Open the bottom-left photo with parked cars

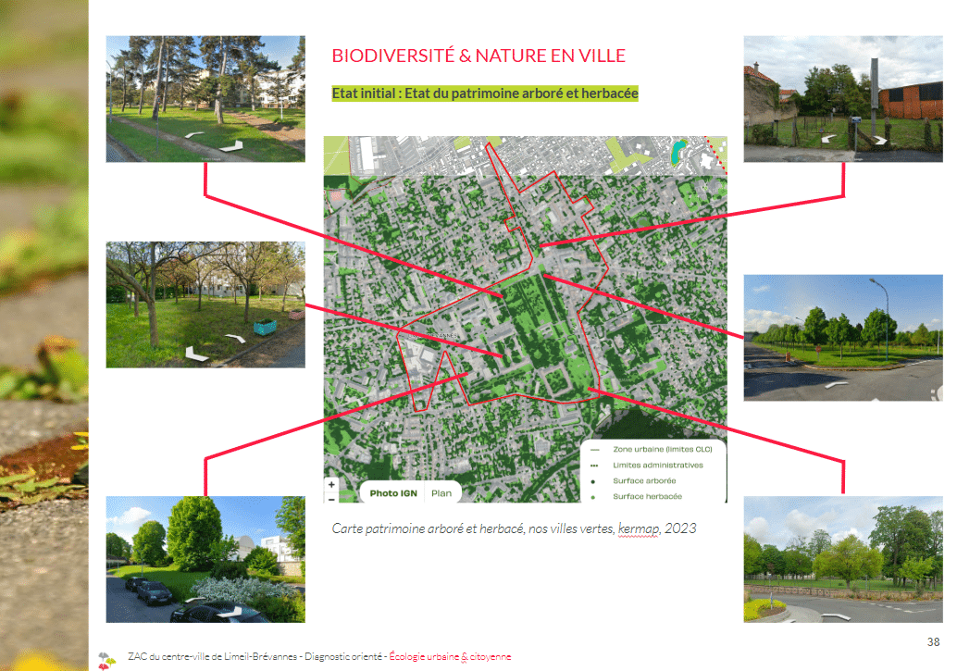205,559
